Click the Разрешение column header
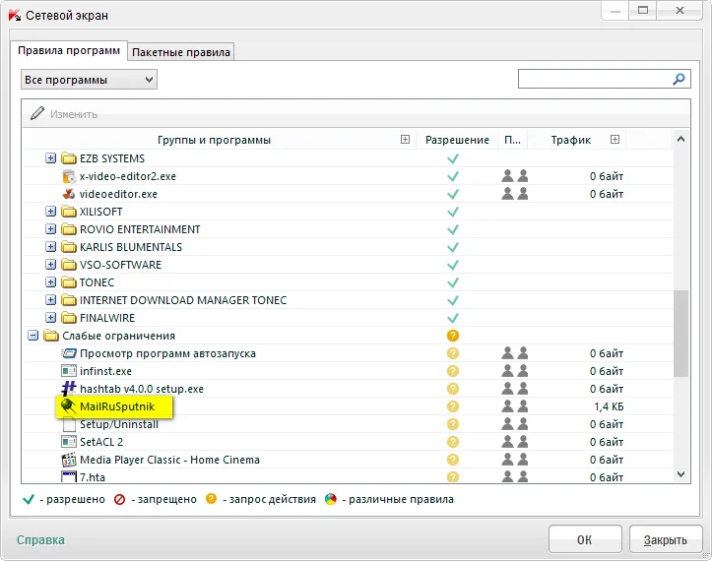The width and height of the screenshot is (712, 561). [457, 140]
